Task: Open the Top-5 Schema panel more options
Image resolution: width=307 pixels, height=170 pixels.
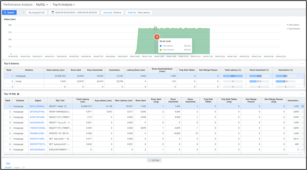Action: [302, 63]
